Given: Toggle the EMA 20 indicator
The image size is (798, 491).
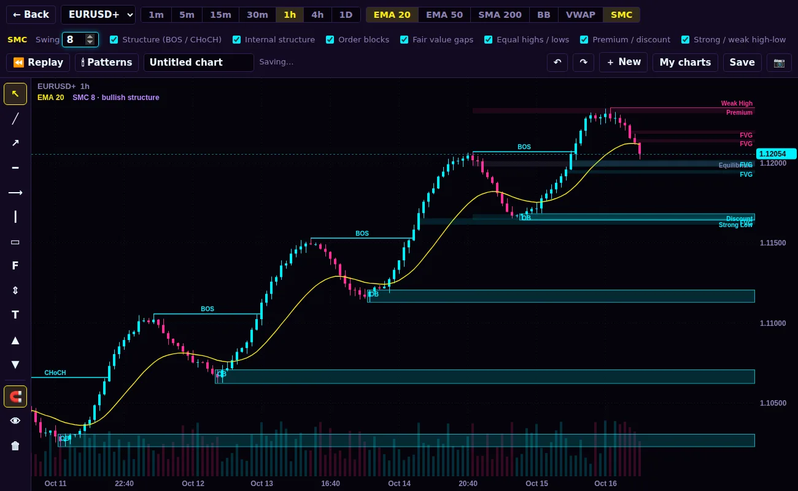Looking at the screenshot, I should pyautogui.click(x=392, y=15).
